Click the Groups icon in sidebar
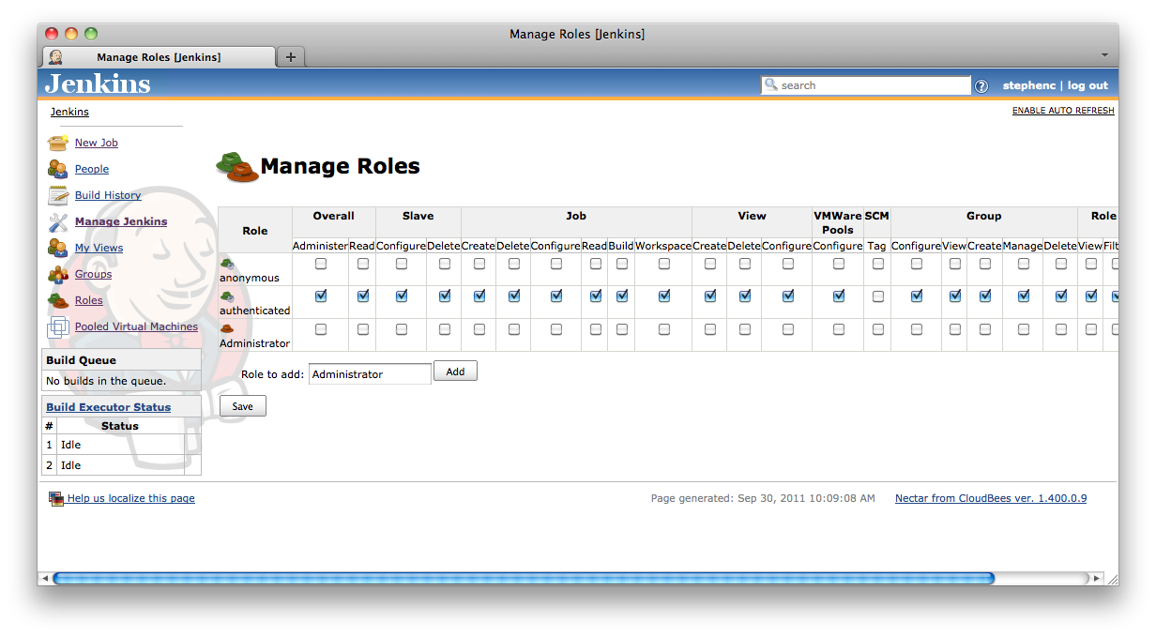The image size is (1156, 637). [x=58, y=274]
